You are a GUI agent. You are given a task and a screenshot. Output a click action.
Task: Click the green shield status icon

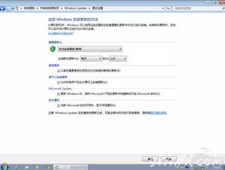click(52, 49)
